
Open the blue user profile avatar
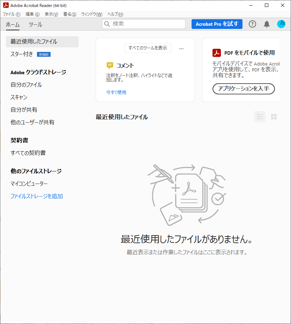281,24
